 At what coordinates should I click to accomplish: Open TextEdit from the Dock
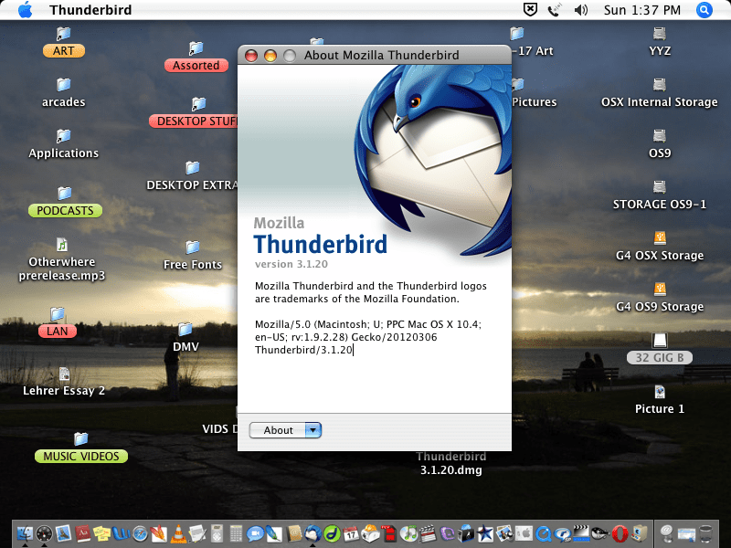coord(197,534)
